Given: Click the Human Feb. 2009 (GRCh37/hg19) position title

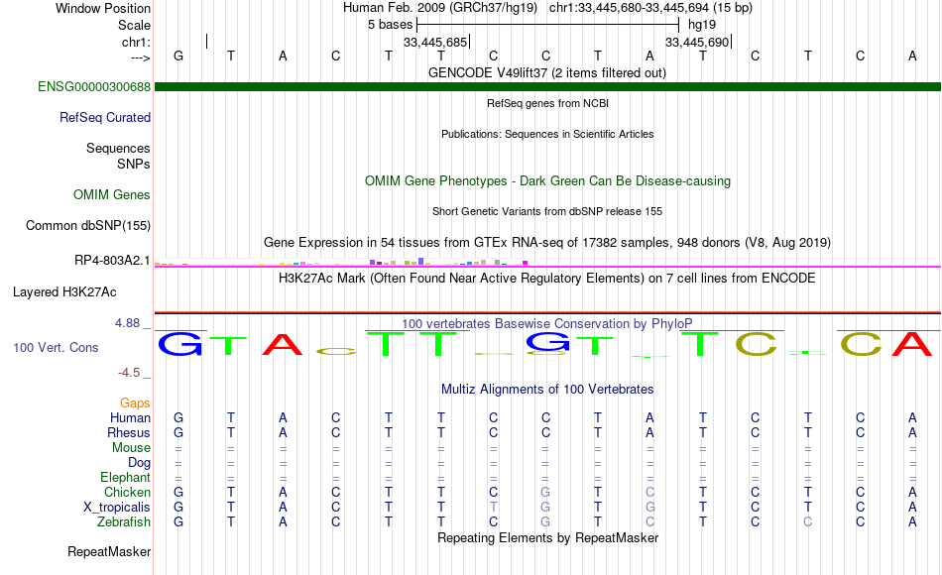Looking at the screenshot, I should click(x=439, y=8).
